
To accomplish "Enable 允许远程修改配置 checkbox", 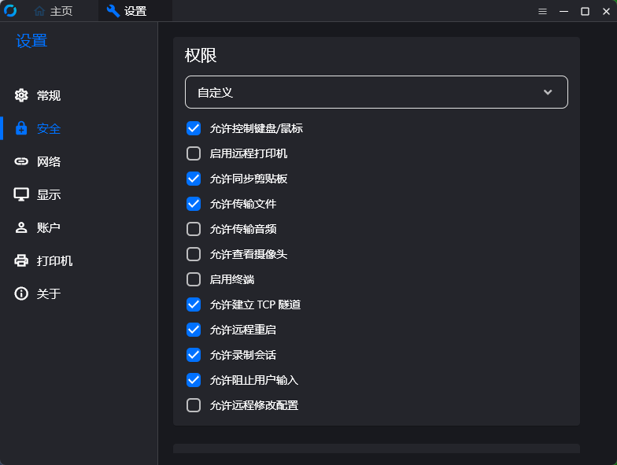I will click(194, 405).
